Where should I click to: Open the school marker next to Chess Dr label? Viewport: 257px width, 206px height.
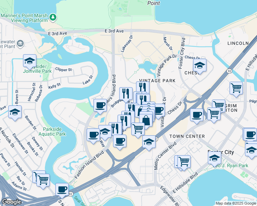tap(200, 66)
